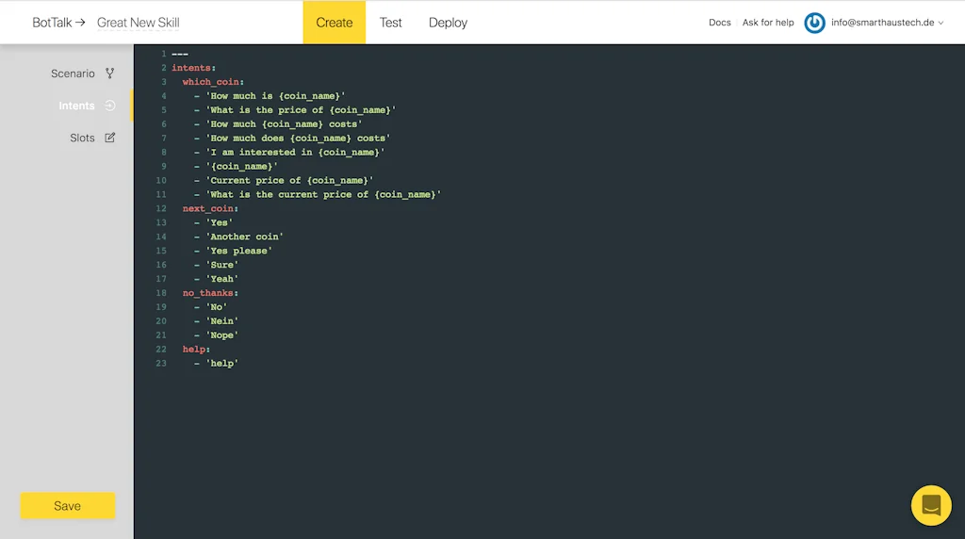Select the Slots label in sidebar
965x539 pixels.
tap(82, 138)
